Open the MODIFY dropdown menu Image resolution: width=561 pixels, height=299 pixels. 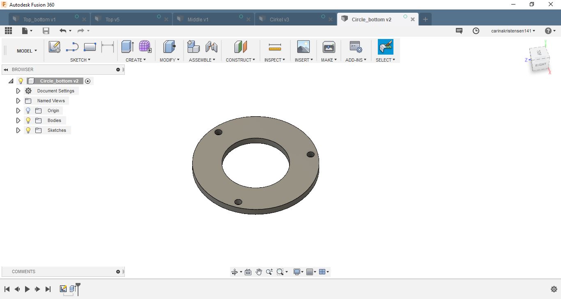(x=170, y=60)
